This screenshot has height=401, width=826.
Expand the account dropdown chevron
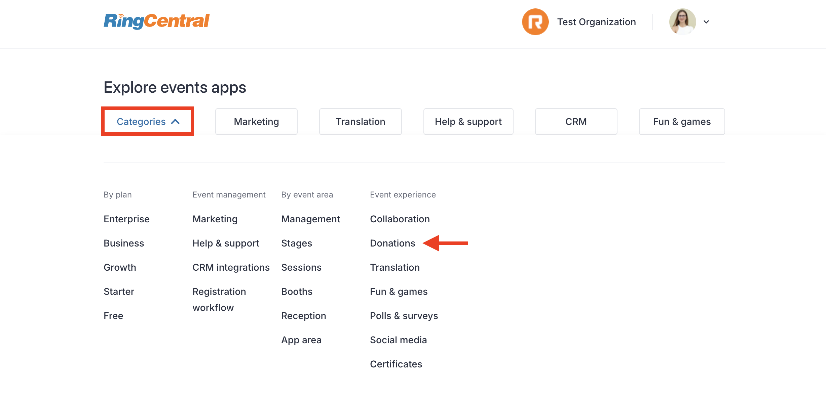(706, 22)
